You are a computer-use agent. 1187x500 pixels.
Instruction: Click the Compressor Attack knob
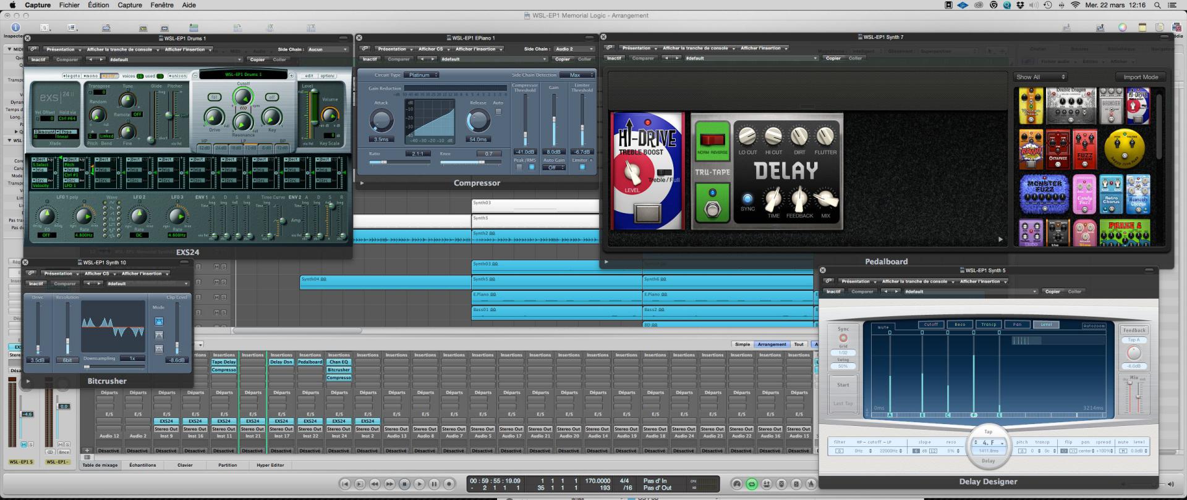click(381, 120)
